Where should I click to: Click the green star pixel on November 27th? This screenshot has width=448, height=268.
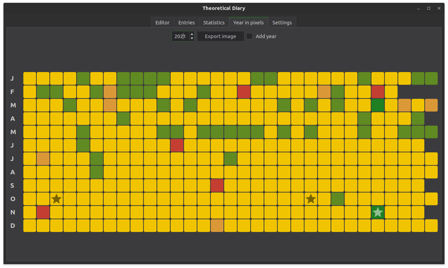378,212
